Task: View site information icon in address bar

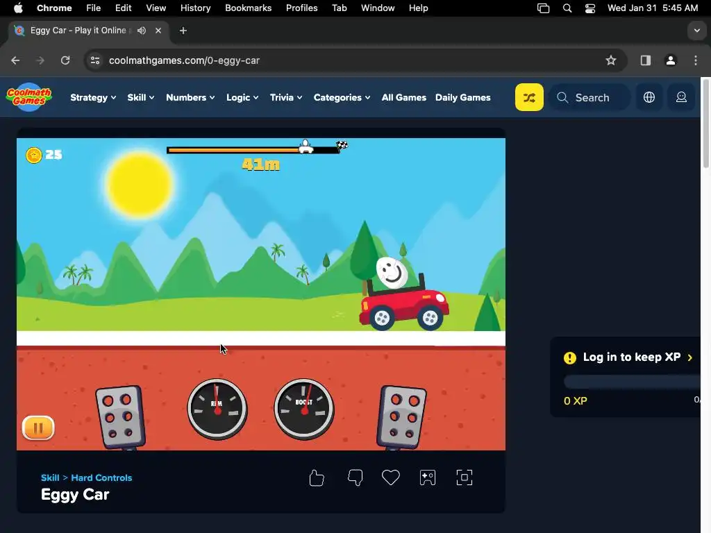Action: click(94, 60)
